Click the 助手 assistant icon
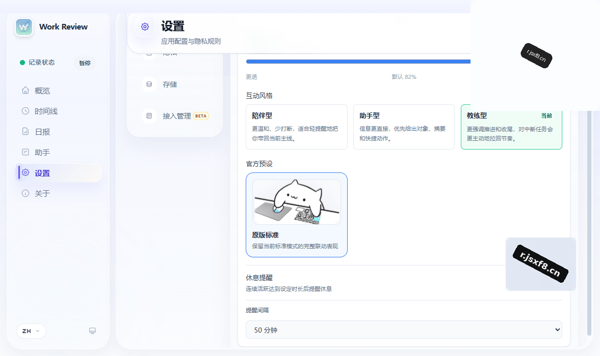Image resolution: width=600 pixels, height=356 pixels. [x=25, y=152]
